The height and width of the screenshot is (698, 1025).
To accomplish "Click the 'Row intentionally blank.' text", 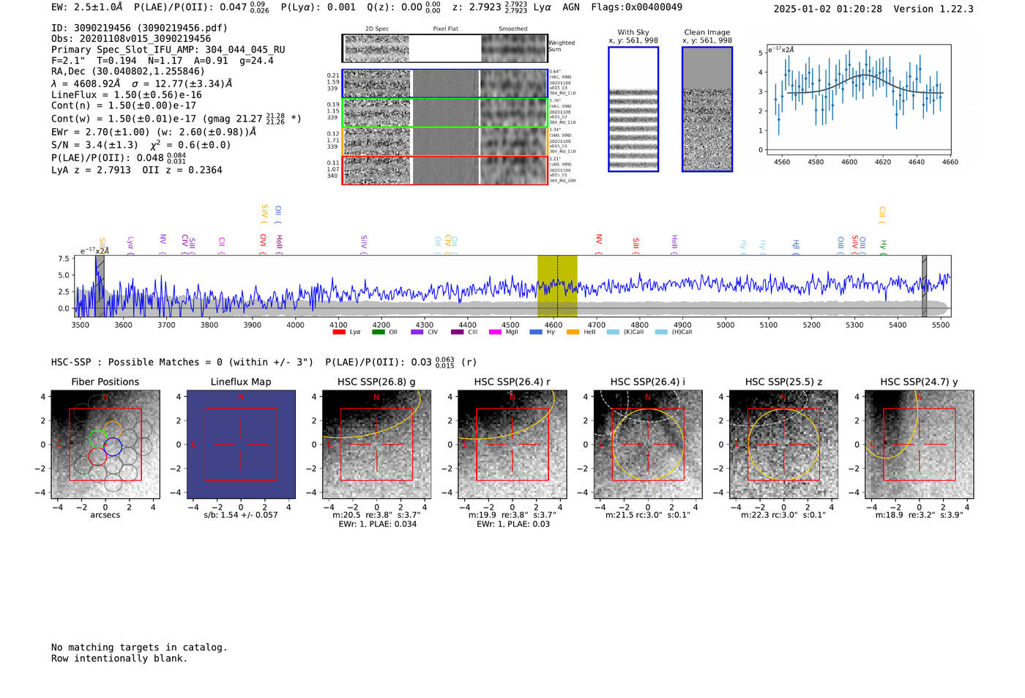I will [119, 658].
